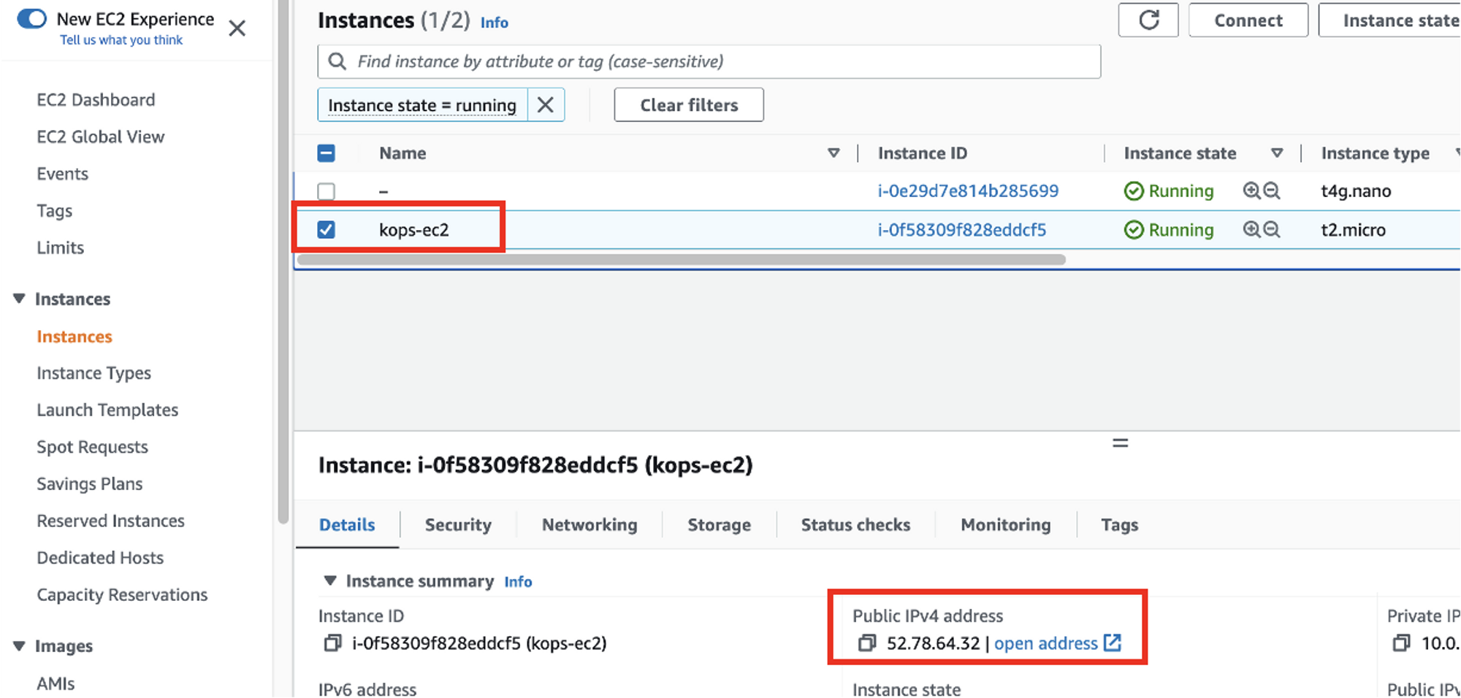Open Launch Templates
The width and height of the screenshot is (1461, 698).
107,410
